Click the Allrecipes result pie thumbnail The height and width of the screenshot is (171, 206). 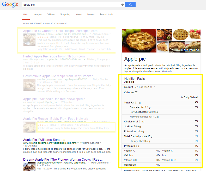tap(30, 40)
